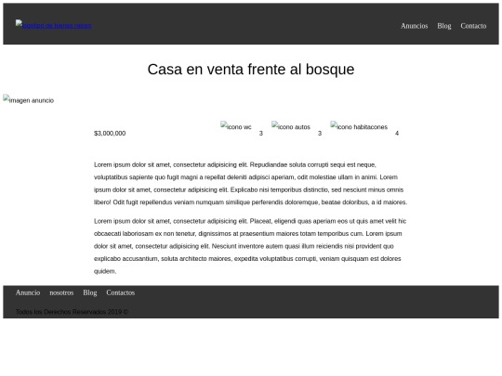Click Todos los Derechos Reservados 2019 text
Screen dimensions: 502x376
(72, 312)
